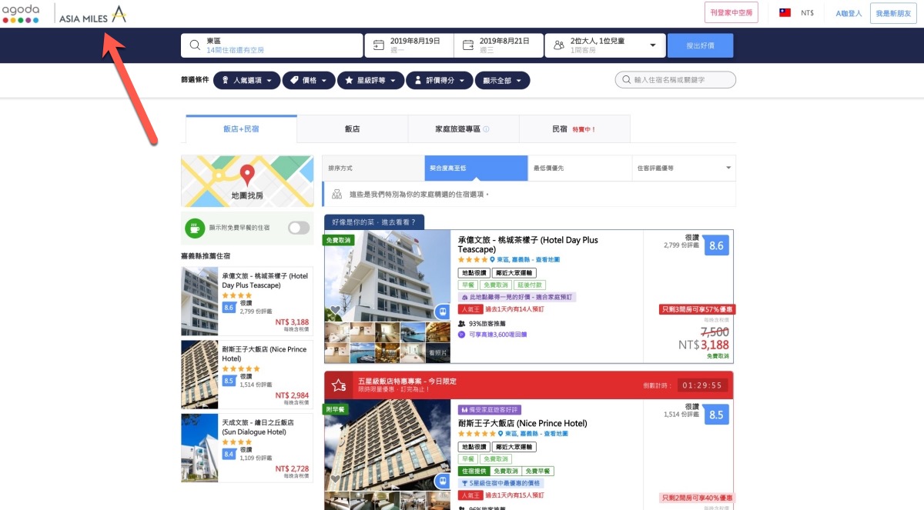The width and height of the screenshot is (924, 510).
Task: Open sidebar card Nice Prince Hotel
Action: 247,374
